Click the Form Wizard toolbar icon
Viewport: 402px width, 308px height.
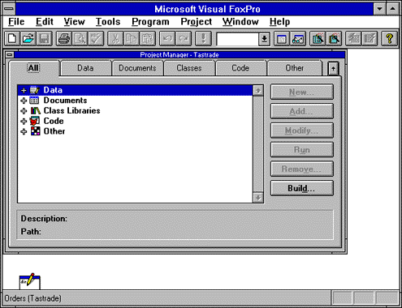(318, 39)
